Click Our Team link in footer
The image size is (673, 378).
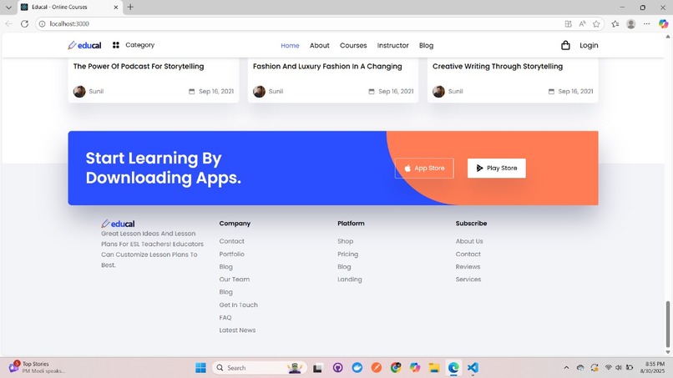click(x=235, y=280)
